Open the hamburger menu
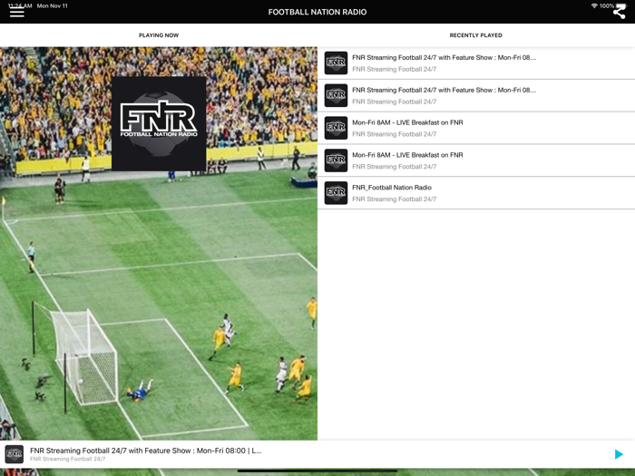Screen dimensions: 635x476 point(17,12)
